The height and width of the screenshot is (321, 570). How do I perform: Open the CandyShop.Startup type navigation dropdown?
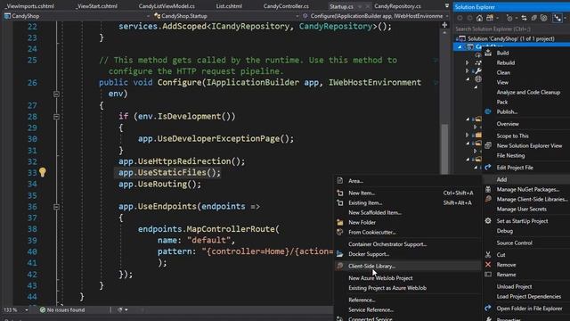(297, 16)
